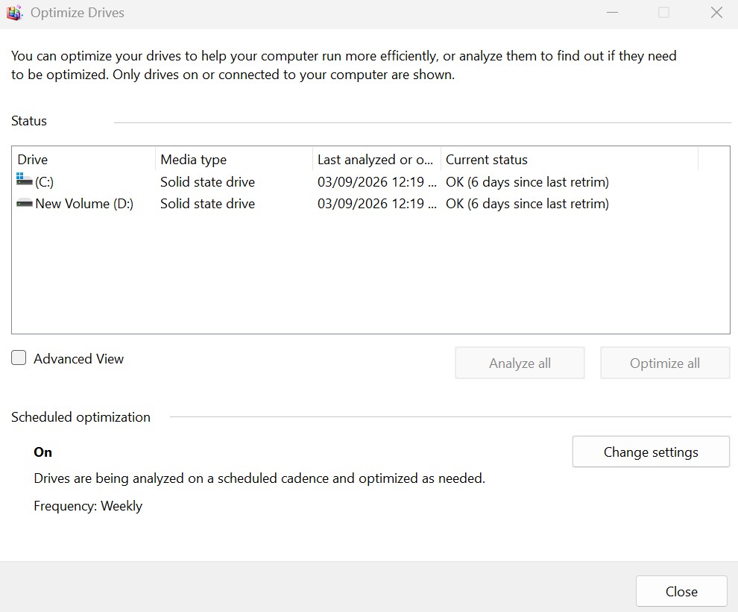738x612 pixels.
Task: Click the Last analyzed column header
Action: (376, 160)
